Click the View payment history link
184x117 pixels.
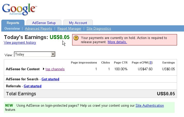[20, 43]
